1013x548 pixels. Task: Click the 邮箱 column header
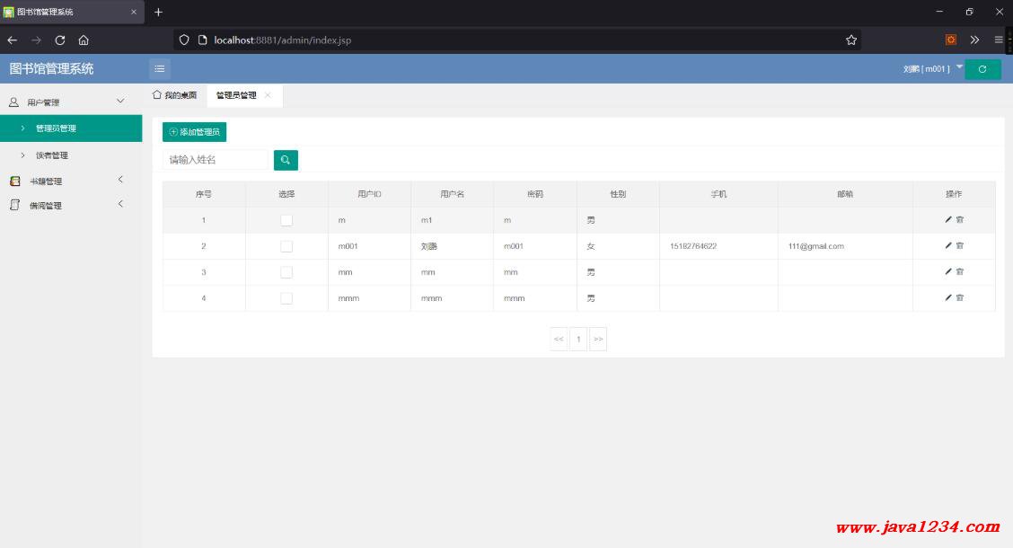pyautogui.click(x=845, y=194)
